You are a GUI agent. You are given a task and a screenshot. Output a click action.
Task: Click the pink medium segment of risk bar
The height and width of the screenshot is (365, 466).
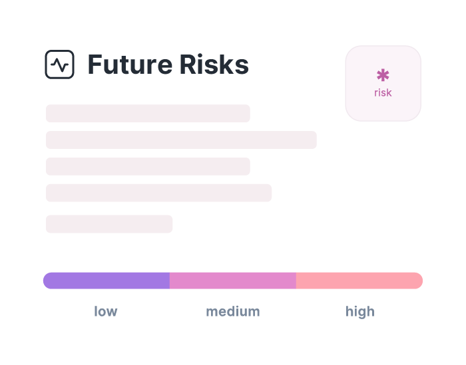tap(233, 281)
